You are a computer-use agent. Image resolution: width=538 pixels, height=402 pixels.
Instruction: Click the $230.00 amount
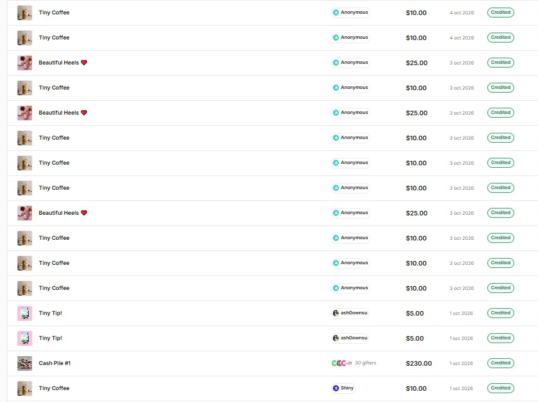[x=419, y=363]
